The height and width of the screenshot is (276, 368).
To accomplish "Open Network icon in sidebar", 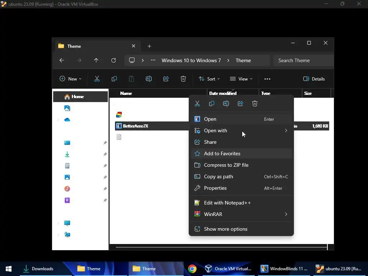I will click(x=67, y=235).
